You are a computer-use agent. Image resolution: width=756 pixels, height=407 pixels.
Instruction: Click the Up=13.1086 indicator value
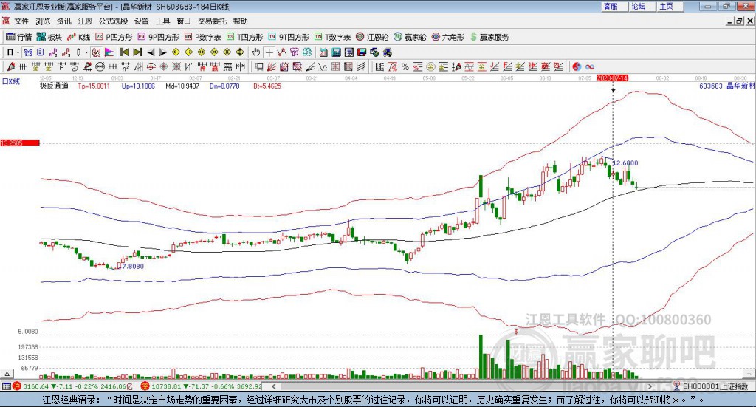138,86
